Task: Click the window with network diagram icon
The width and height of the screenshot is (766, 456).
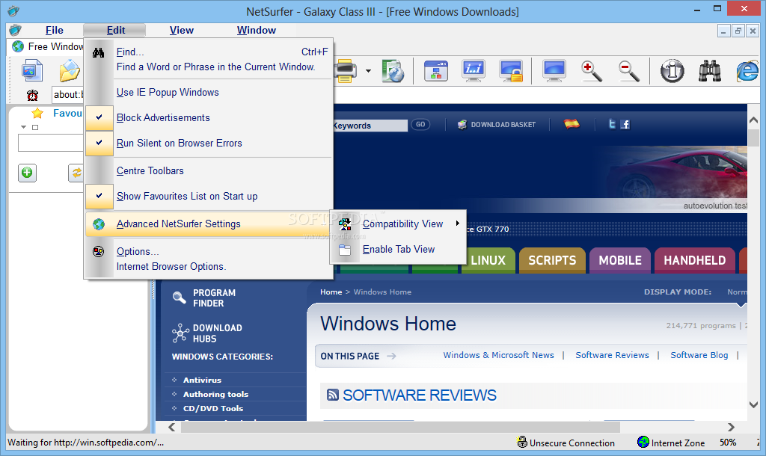Action: [x=436, y=71]
